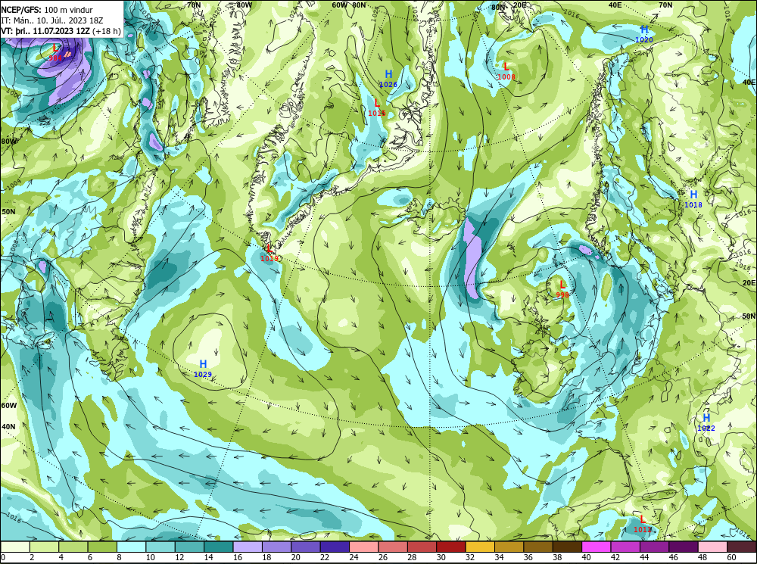The width and height of the screenshot is (757, 564).
Task: Pick the green 4–6 legend swatch
Action: tap(73, 547)
